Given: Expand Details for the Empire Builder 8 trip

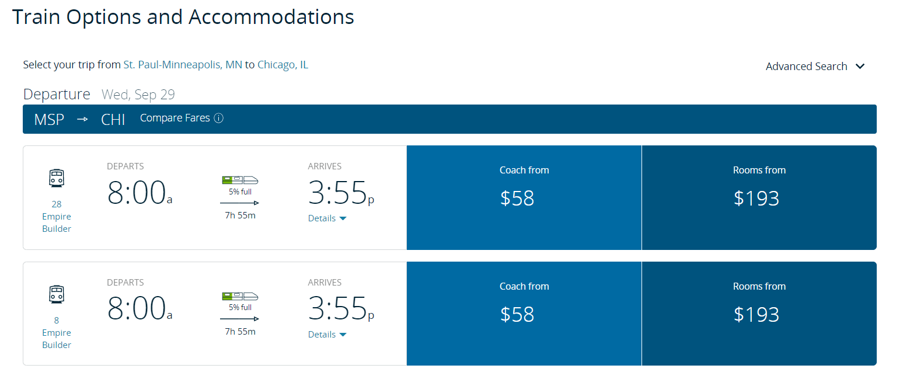Looking at the screenshot, I should (327, 334).
